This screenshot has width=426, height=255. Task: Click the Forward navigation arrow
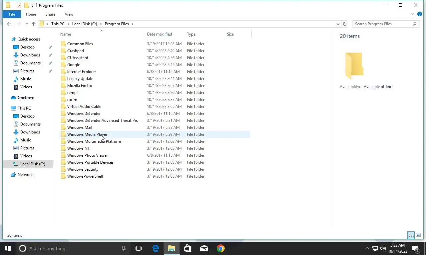pos(19,24)
